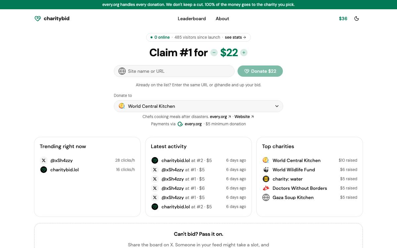Open the every.org link beside the charity description

220,117
